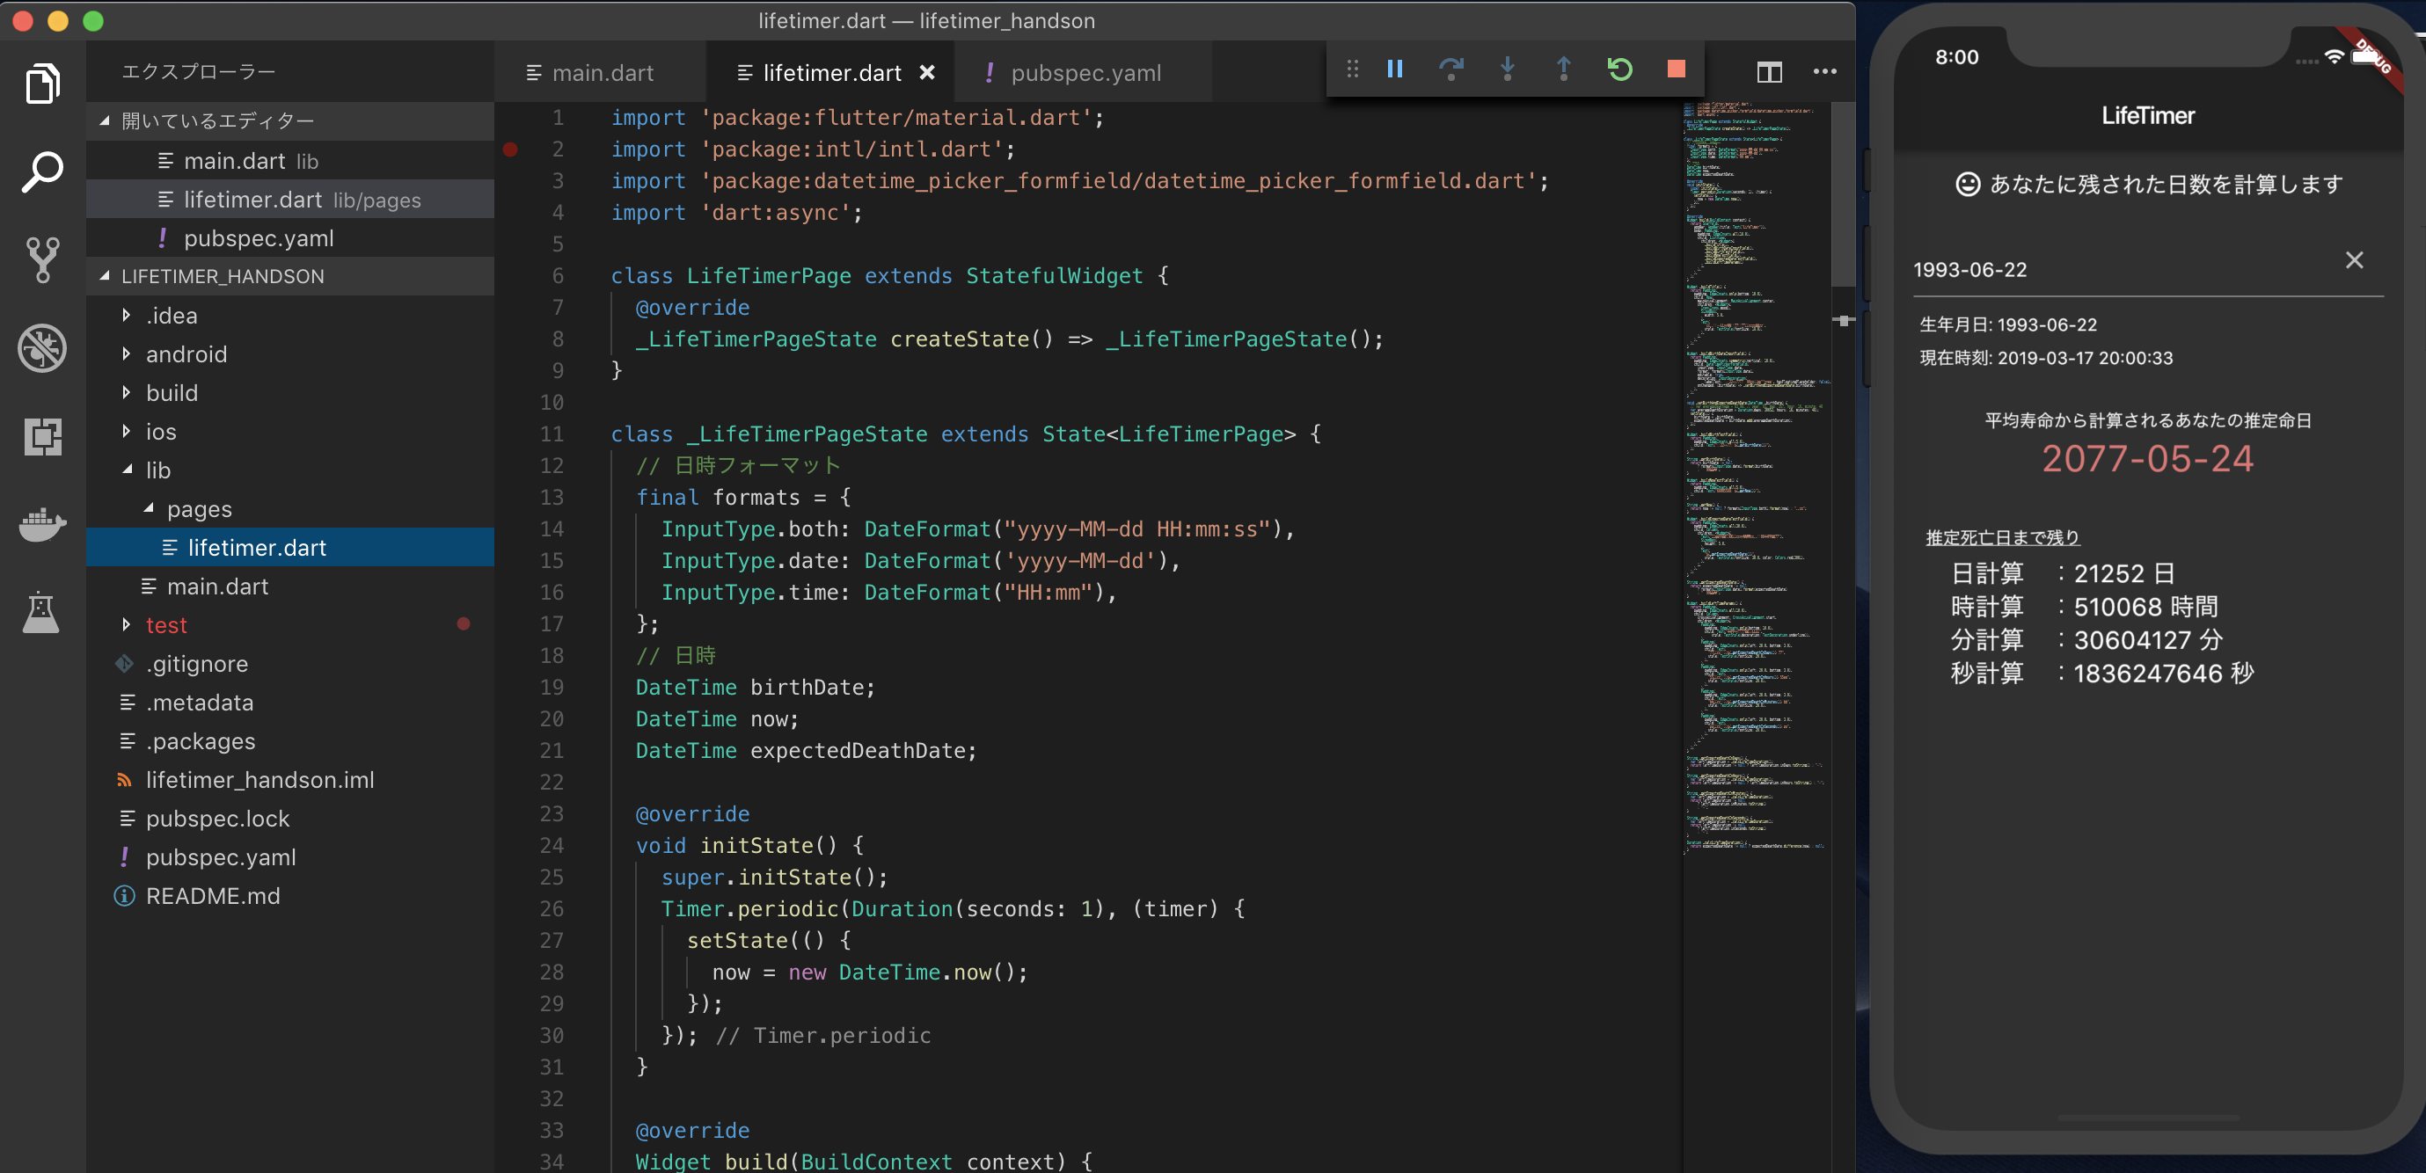Open main.dart under lib folder

(x=290, y=586)
